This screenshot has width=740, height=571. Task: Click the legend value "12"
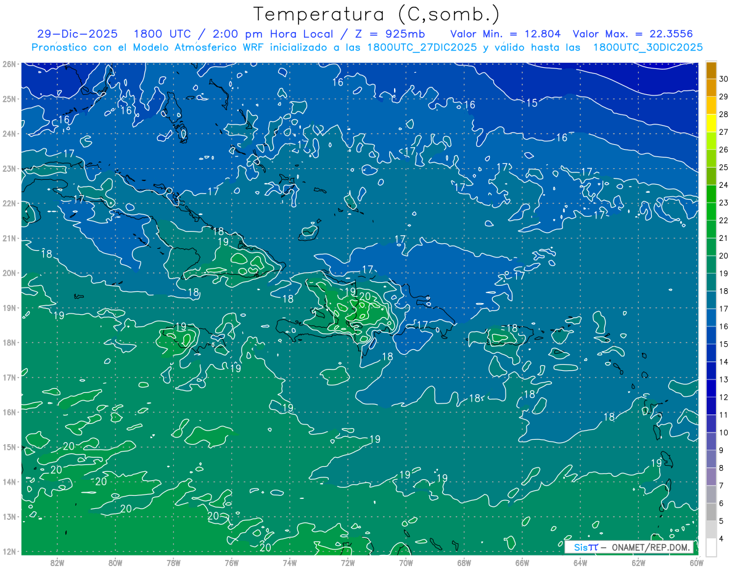click(724, 397)
